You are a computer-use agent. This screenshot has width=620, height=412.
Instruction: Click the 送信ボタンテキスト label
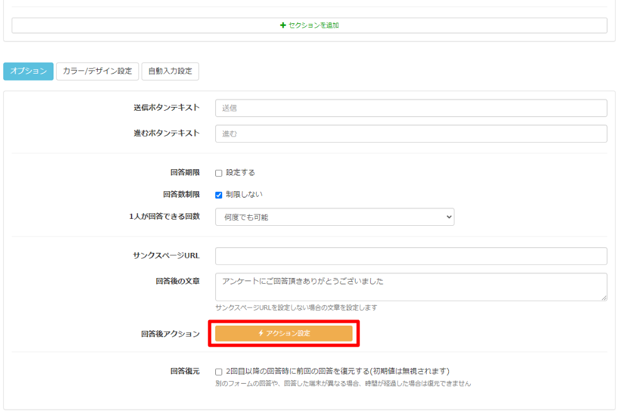[166, 108]
